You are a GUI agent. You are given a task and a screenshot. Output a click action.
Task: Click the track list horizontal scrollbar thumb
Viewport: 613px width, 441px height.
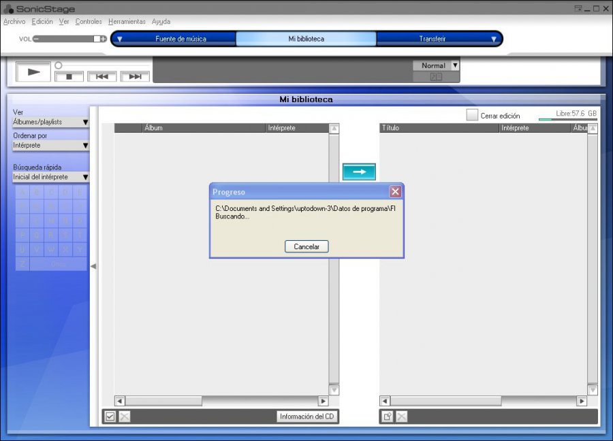[x=445, y=401]
